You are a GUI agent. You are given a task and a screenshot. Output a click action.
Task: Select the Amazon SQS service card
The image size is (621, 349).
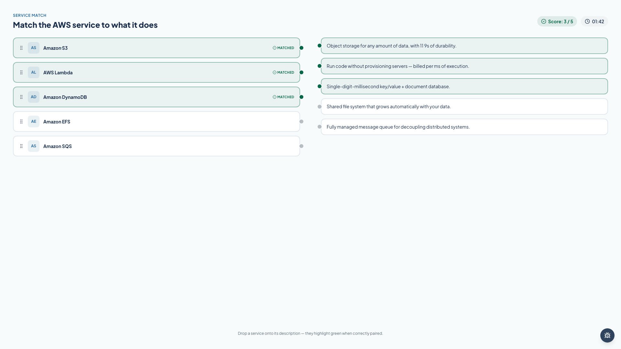[x=157, y=146]
